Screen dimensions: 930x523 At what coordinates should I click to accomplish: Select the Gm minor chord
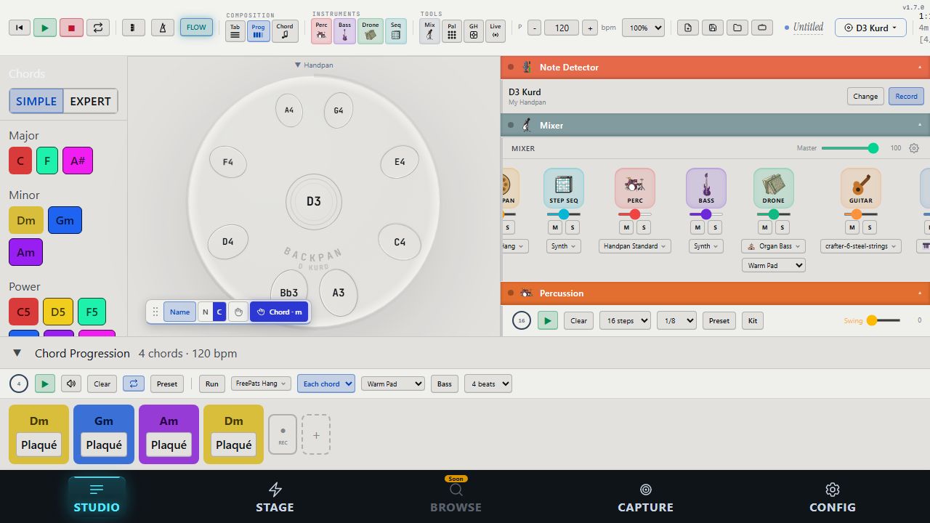tap(65, 220)
